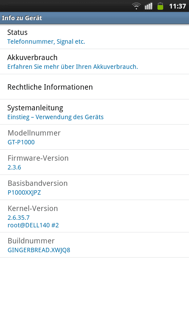Tap 'Telefonnummer, Signal etc.' subtitle
Screen dimensions: 189x322
tap(46, 42)
